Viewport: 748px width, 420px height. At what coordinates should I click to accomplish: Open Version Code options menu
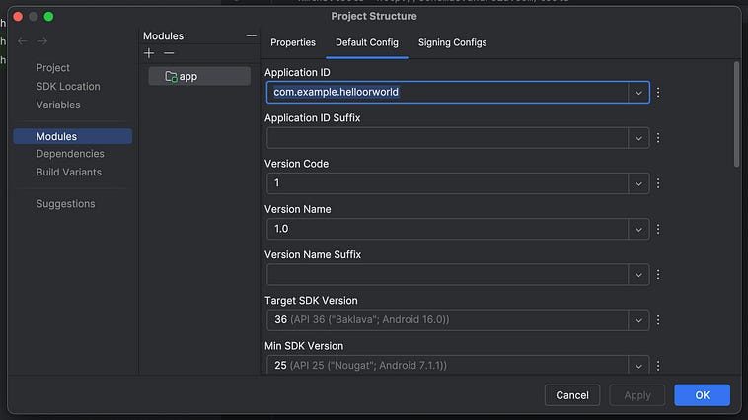coord(658,183)
